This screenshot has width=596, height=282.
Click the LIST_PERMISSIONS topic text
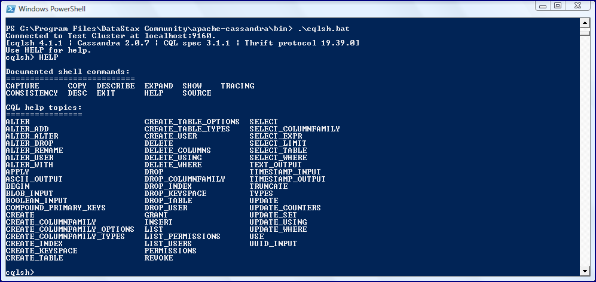coord(182,237)
